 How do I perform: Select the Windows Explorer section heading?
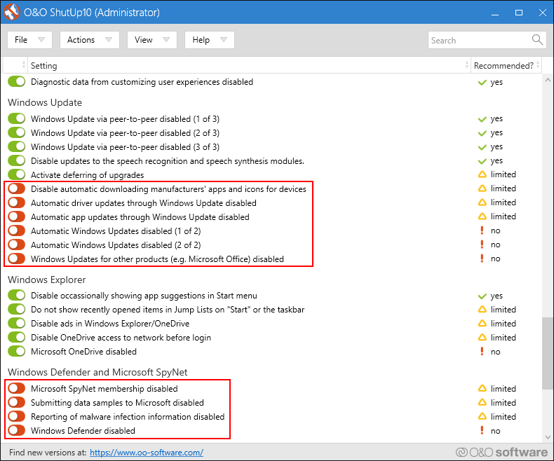pos(47,280)
